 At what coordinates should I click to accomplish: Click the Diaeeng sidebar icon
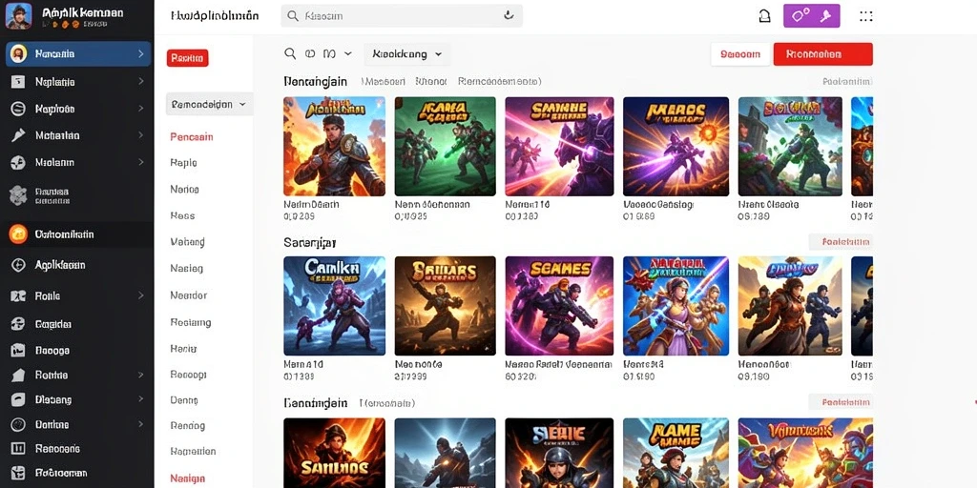pos(18,399)
